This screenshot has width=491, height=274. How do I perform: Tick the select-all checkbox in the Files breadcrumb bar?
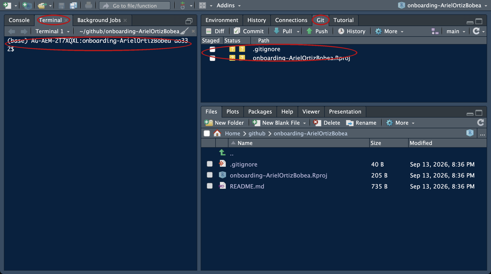coord(207,133)
